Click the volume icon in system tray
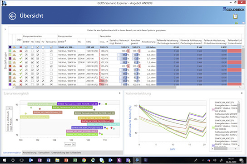Viewport: 247px width, 164px height. click(x=215, y=160)
